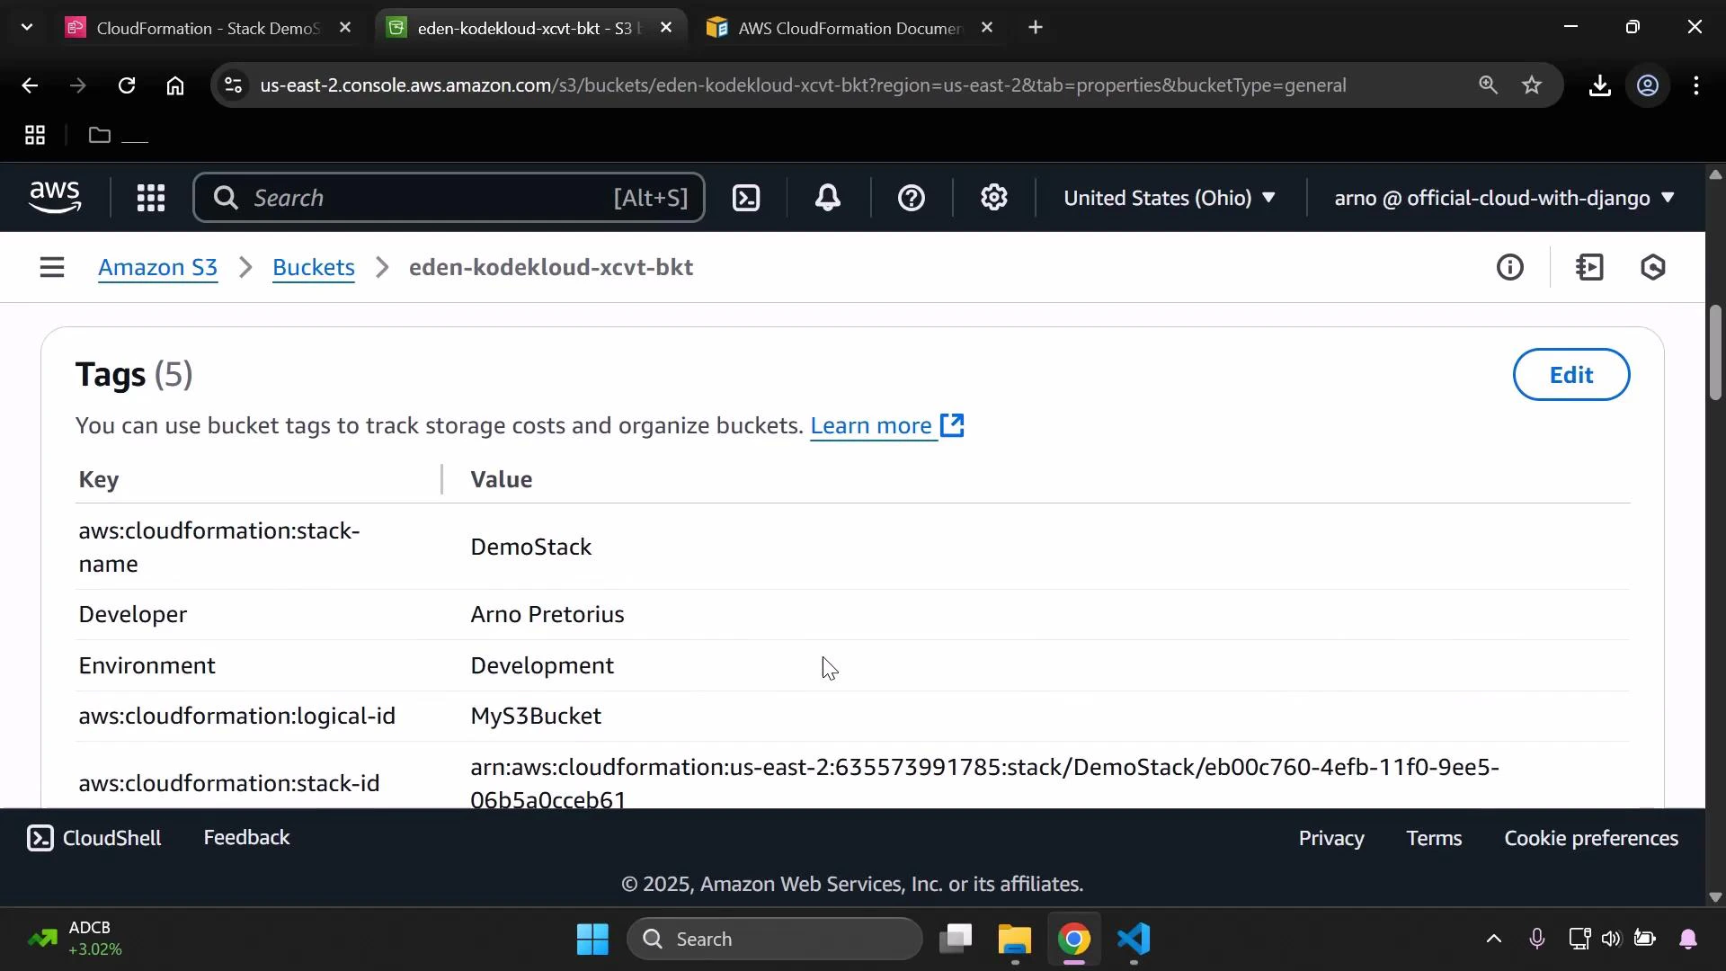Image resolution: width=1726 pixels, height=971 pixels.
Task: Open account settings with the gear icon
Action: click(x=993, y=197)
